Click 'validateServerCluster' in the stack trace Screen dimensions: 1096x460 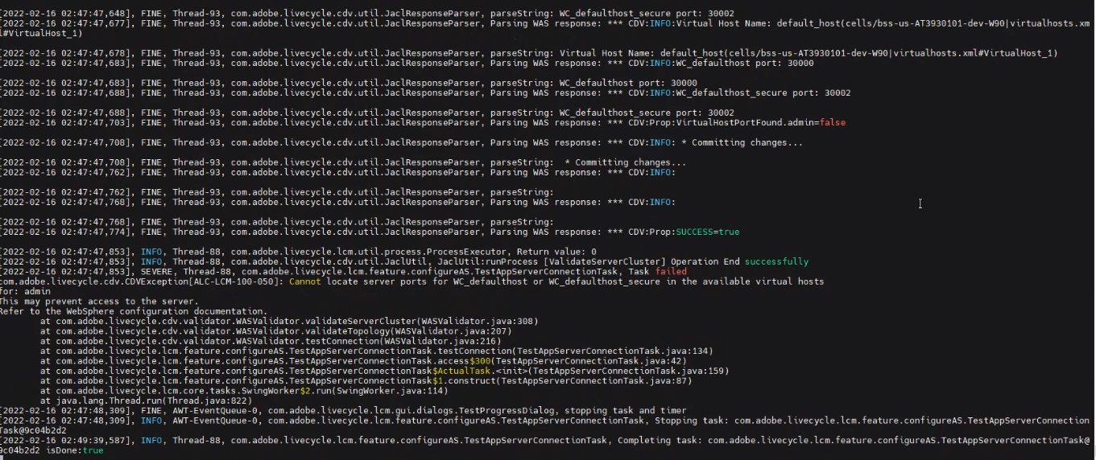pyautogui.click(x=362, y=321)
